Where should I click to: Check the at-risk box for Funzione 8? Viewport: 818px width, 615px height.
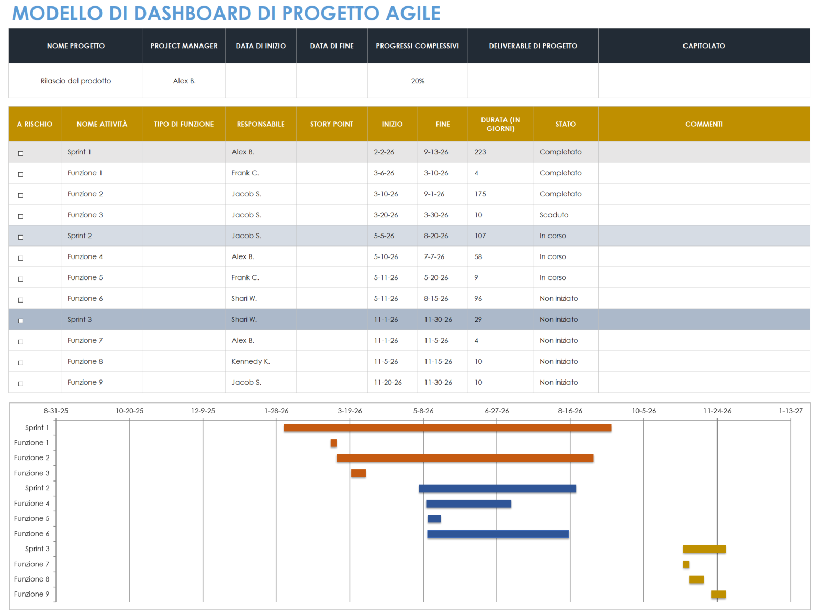click(21, 363)
